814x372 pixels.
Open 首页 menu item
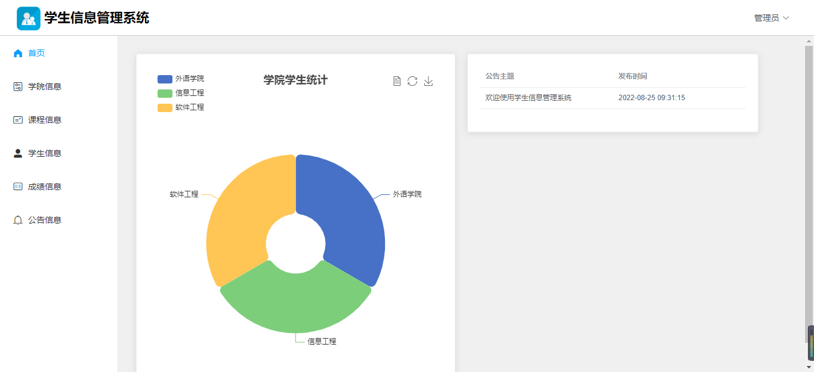(37, 53)
